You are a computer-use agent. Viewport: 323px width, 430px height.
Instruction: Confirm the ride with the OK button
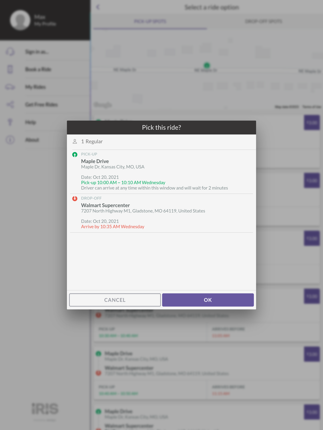click(x=208, y=300)
